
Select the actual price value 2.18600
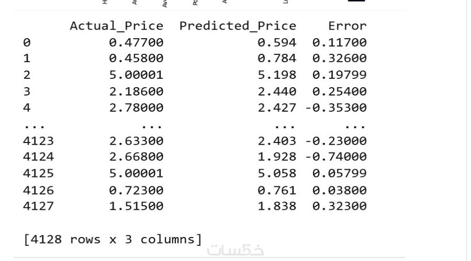click(136, 91)
